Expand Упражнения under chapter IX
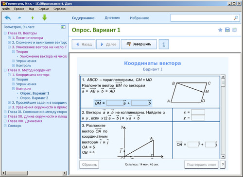 13,61
